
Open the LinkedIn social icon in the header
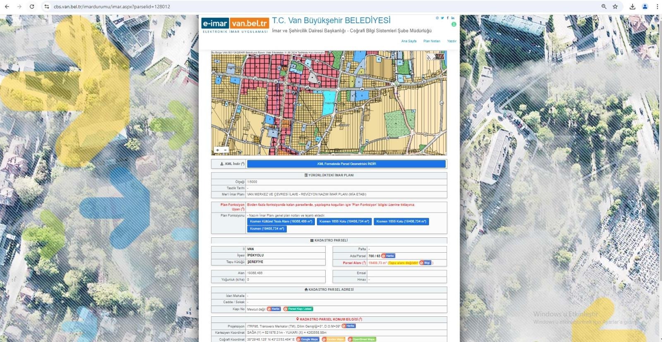click(453, 18)
